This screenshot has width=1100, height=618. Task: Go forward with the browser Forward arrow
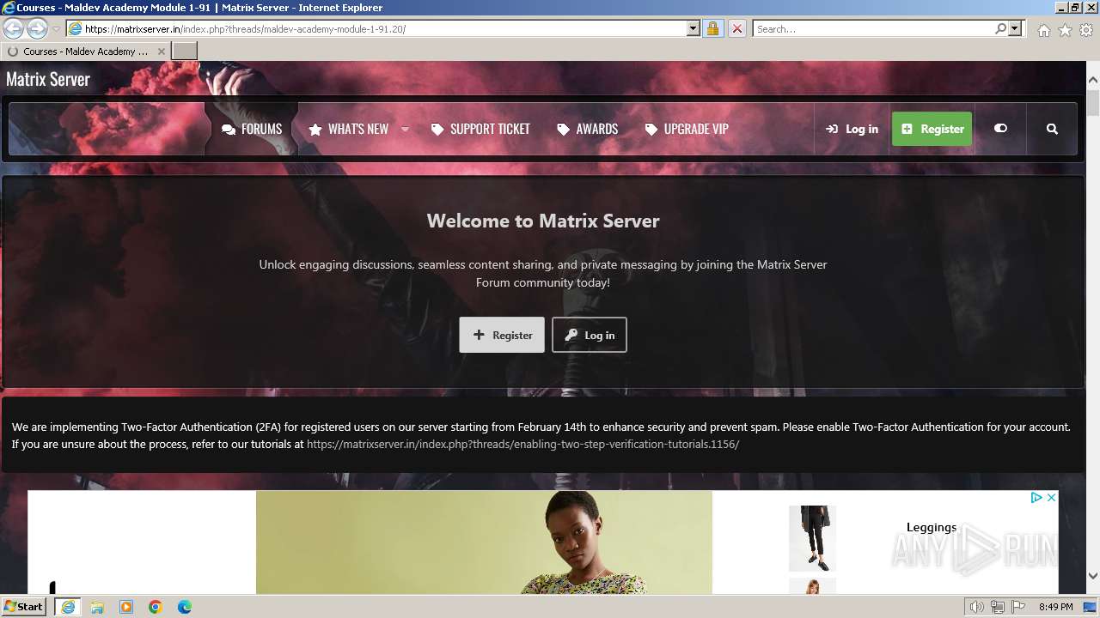point(37,28)
